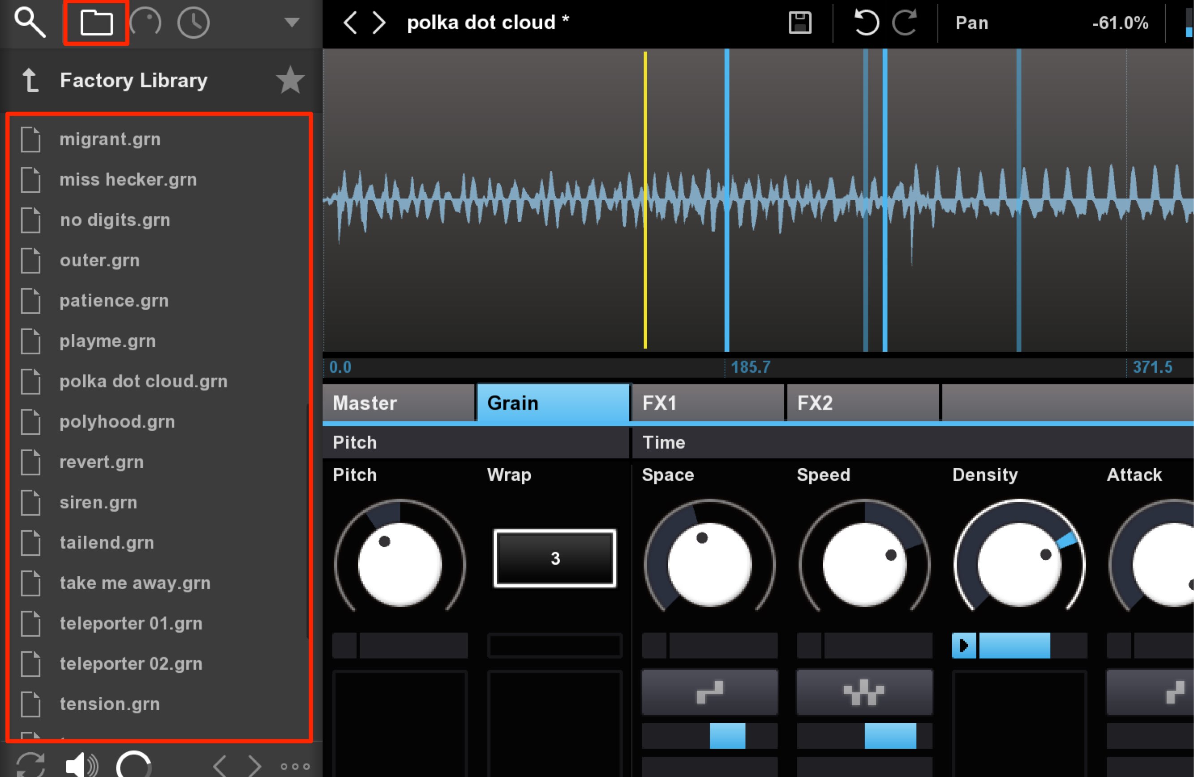
Task: Open the recent history clock icon
Action: pos(193,22)
